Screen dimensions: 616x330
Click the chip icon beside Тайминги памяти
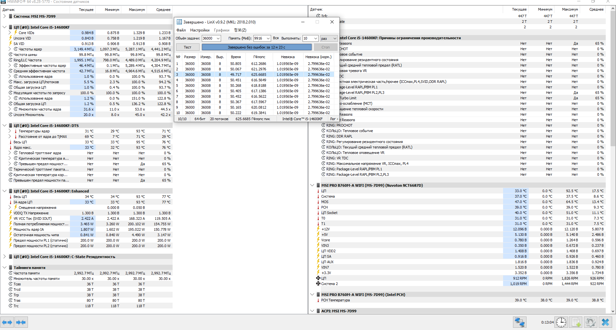coord(11,268)
